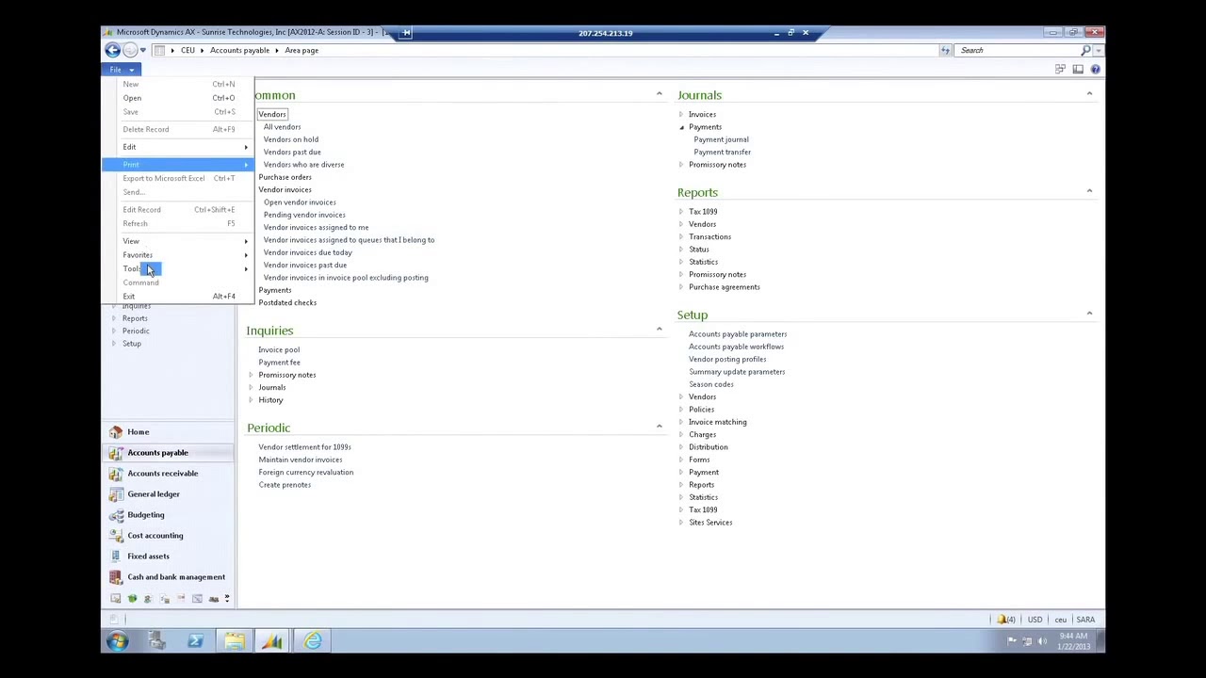Click the back navigation arrow
Viewport: 1206px width, 678px height.
point(113,50)
